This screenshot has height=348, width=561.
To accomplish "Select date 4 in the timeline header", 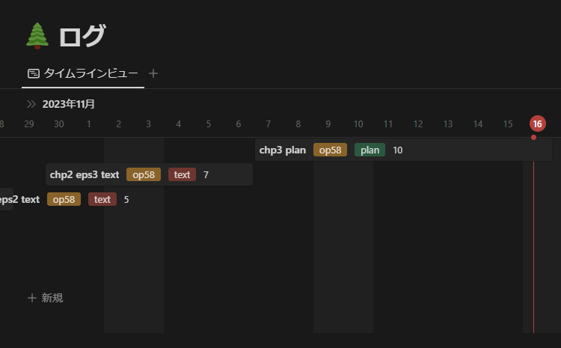I will coord(178,124).
